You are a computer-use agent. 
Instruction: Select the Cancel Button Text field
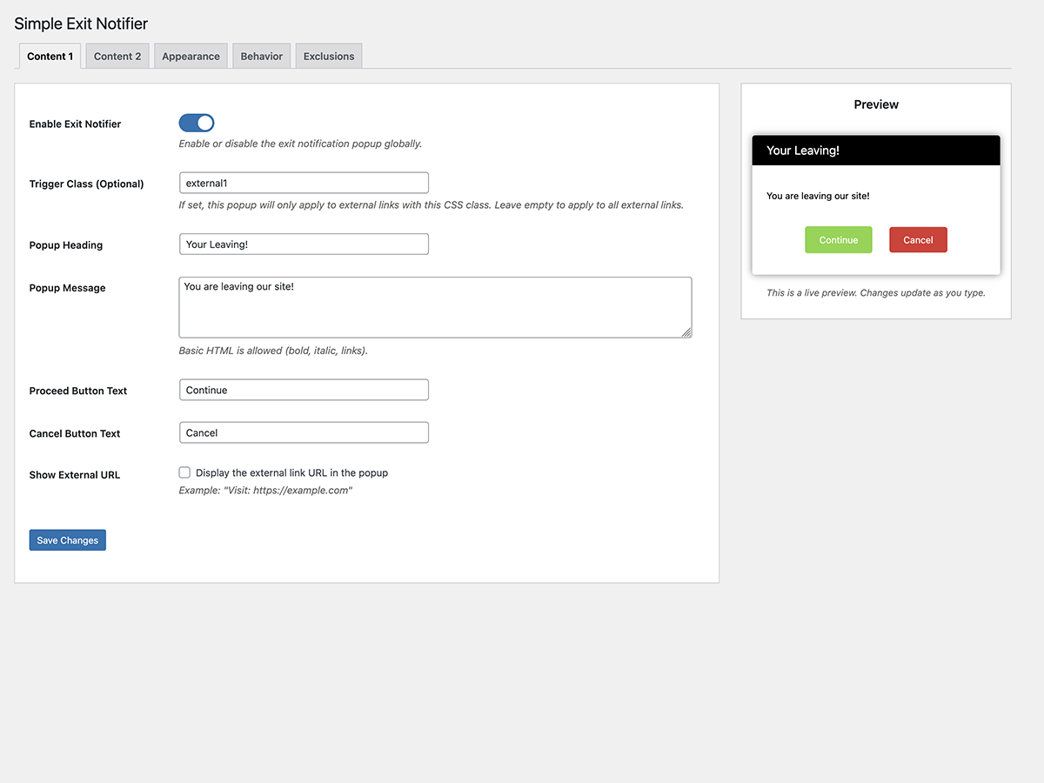tap(304, 432)
